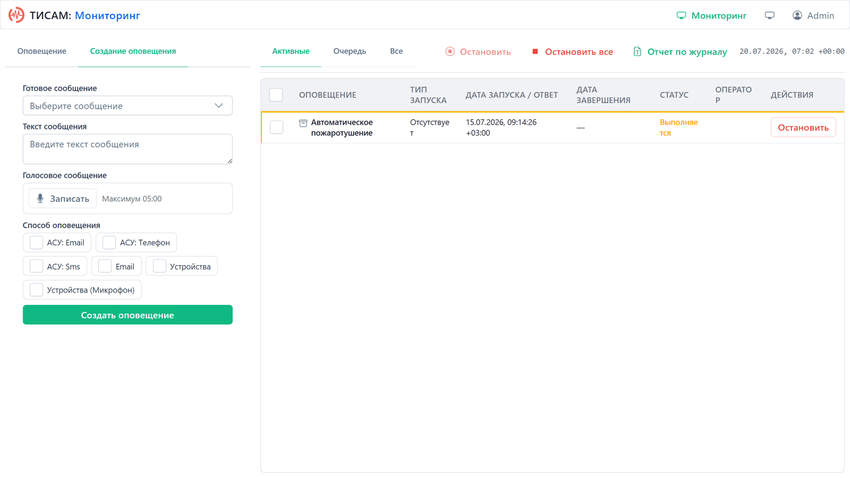Click the Записать voice recording label
The width and height of the screenshot is (850, 478).
(70, 199)
